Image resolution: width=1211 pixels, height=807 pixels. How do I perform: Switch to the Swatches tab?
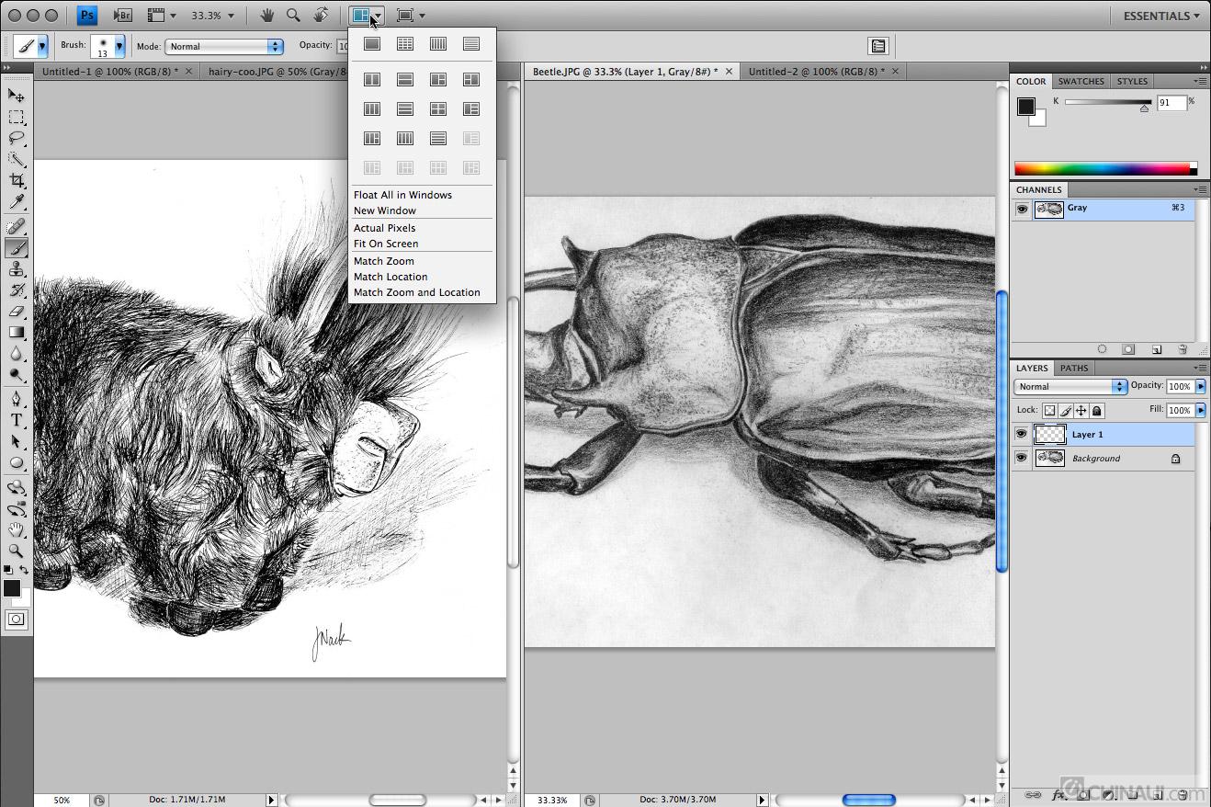(x=1081, y=81)
